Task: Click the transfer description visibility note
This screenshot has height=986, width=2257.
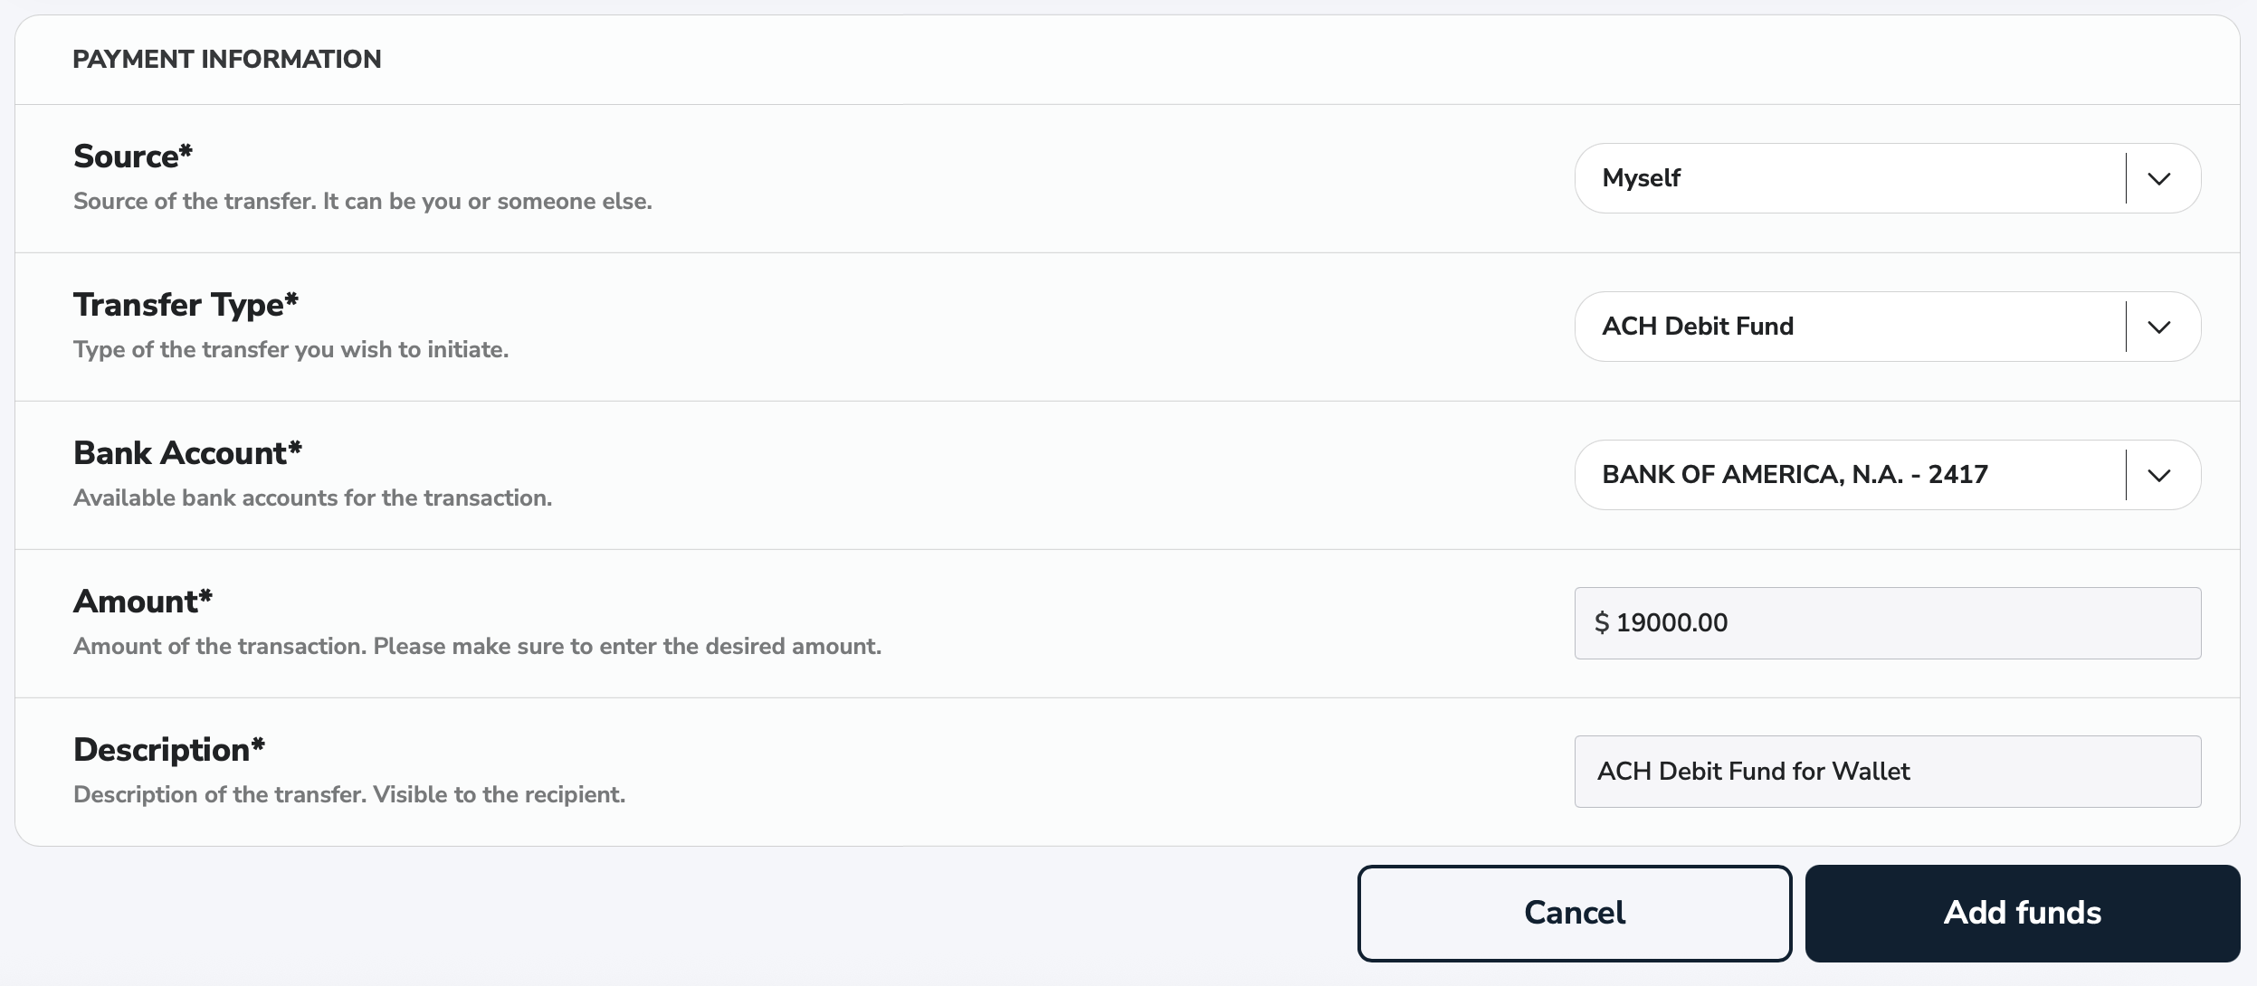Action: coord(349,794)
